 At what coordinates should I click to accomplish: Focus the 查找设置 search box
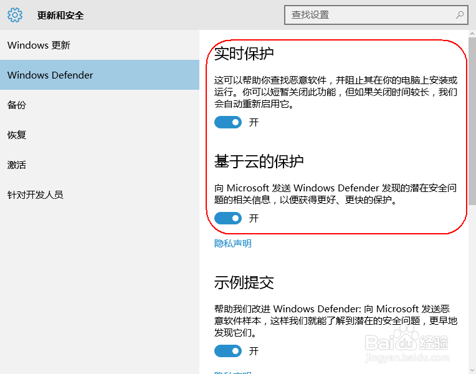[x=376, y=15]
